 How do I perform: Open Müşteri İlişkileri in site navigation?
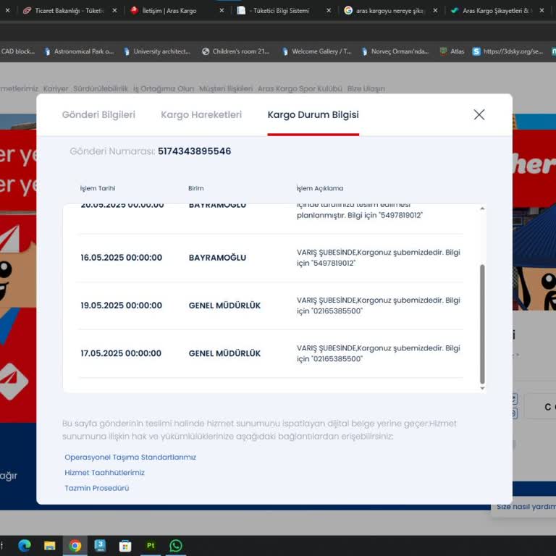coord(226,88)
